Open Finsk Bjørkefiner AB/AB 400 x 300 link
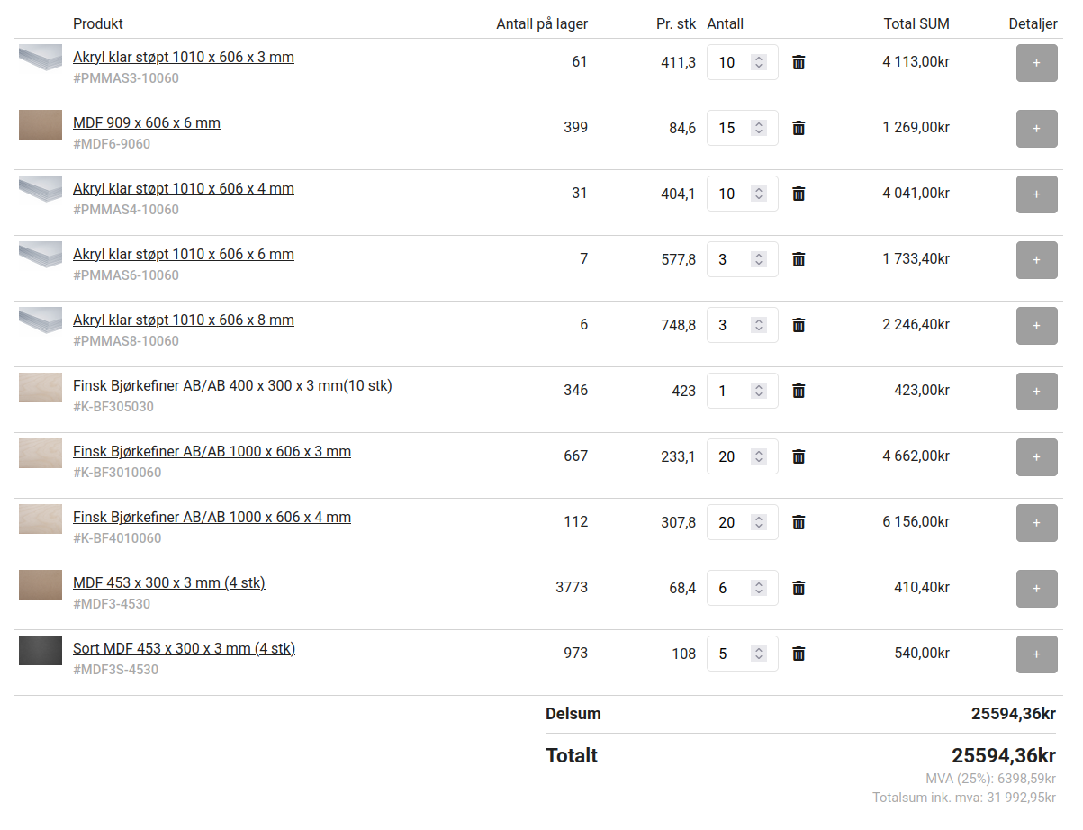Screen dimensions: 1083x830 point(232,386)
